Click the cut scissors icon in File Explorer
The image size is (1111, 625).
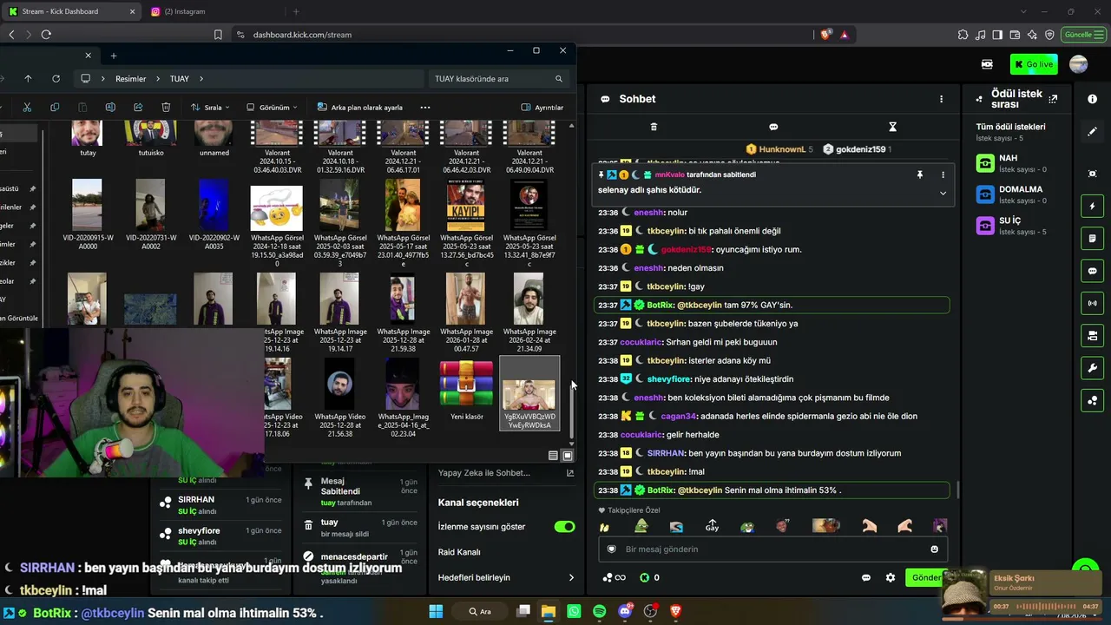click(x=27, y=108)
